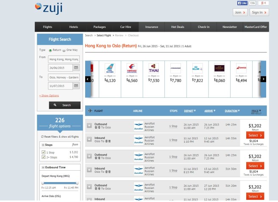
Task: Select the One Way trip type
Action: pos(65,50)
